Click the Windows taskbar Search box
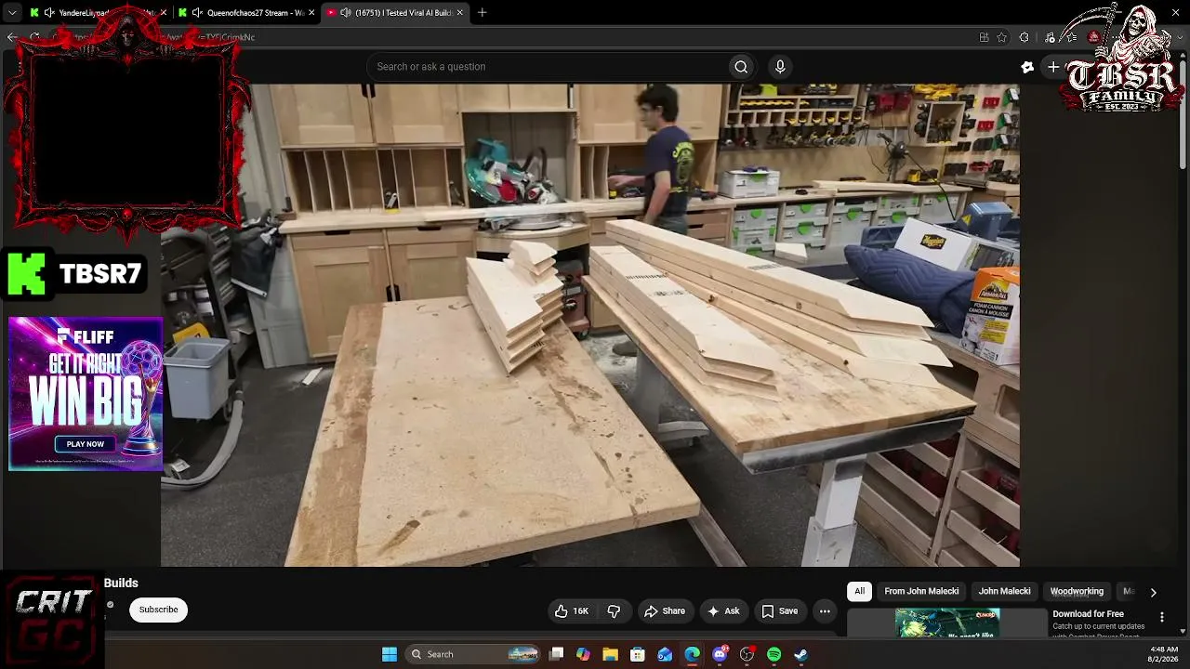Screen dimensions: 1190x669 (x=473, y=654)
